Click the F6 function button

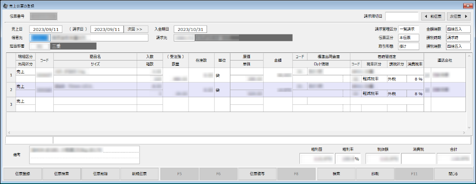coord(218,174)
